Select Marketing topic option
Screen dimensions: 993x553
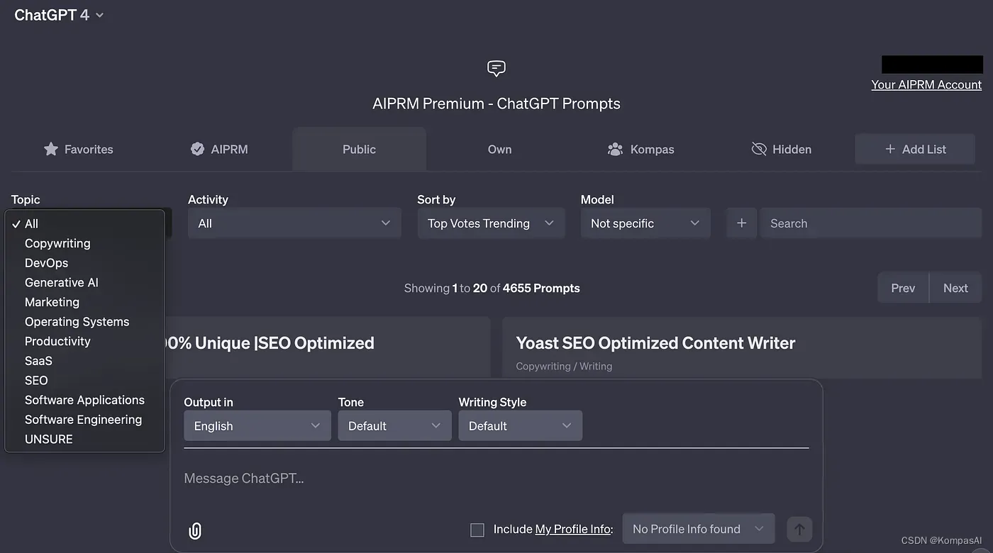click(x=84, y=302)
